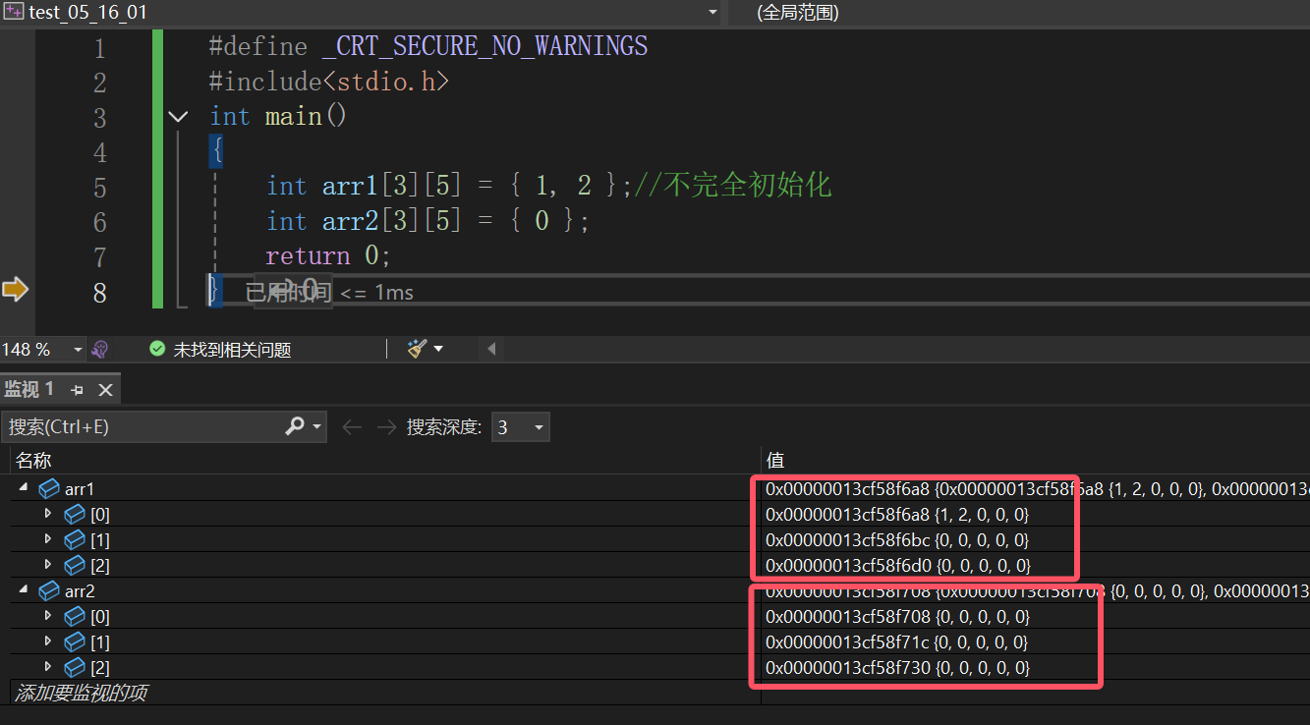Click the arr1 variable cube icon

49,488
